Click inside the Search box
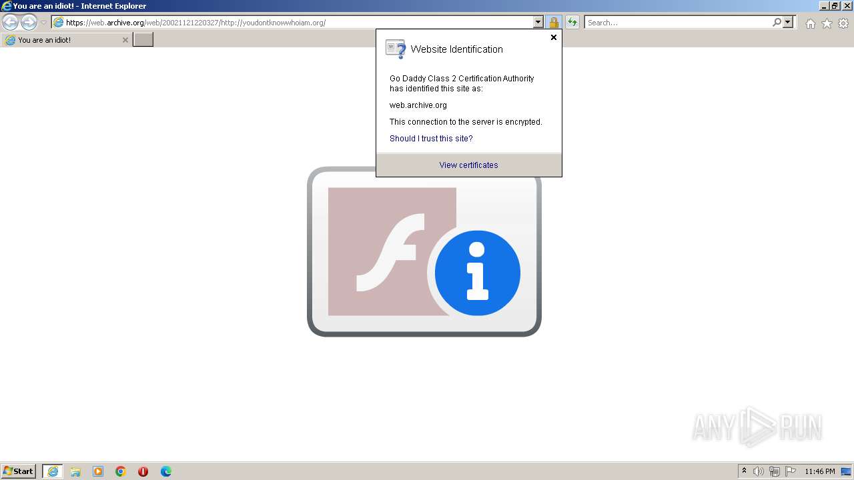The image size is (854, 480). 678,23
